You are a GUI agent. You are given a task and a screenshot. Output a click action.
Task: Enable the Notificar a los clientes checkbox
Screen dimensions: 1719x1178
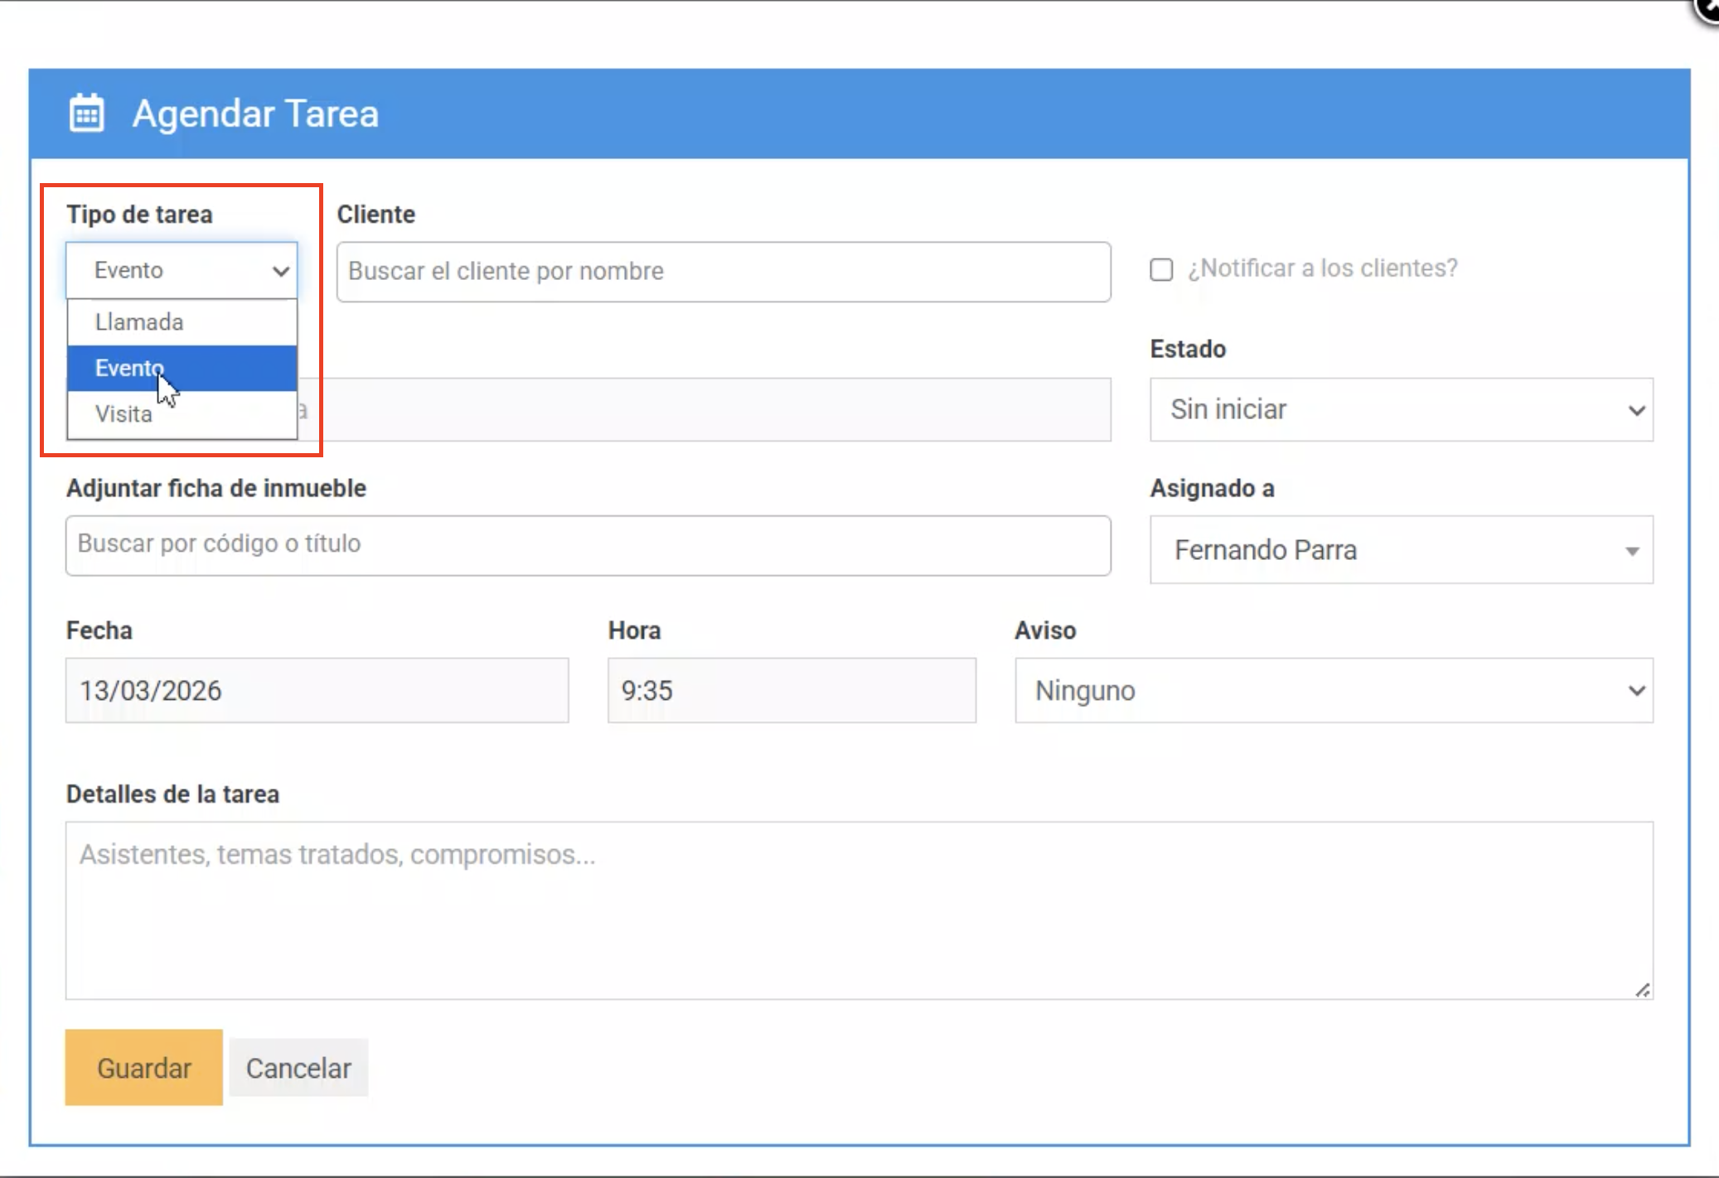tap(1161, 270)
